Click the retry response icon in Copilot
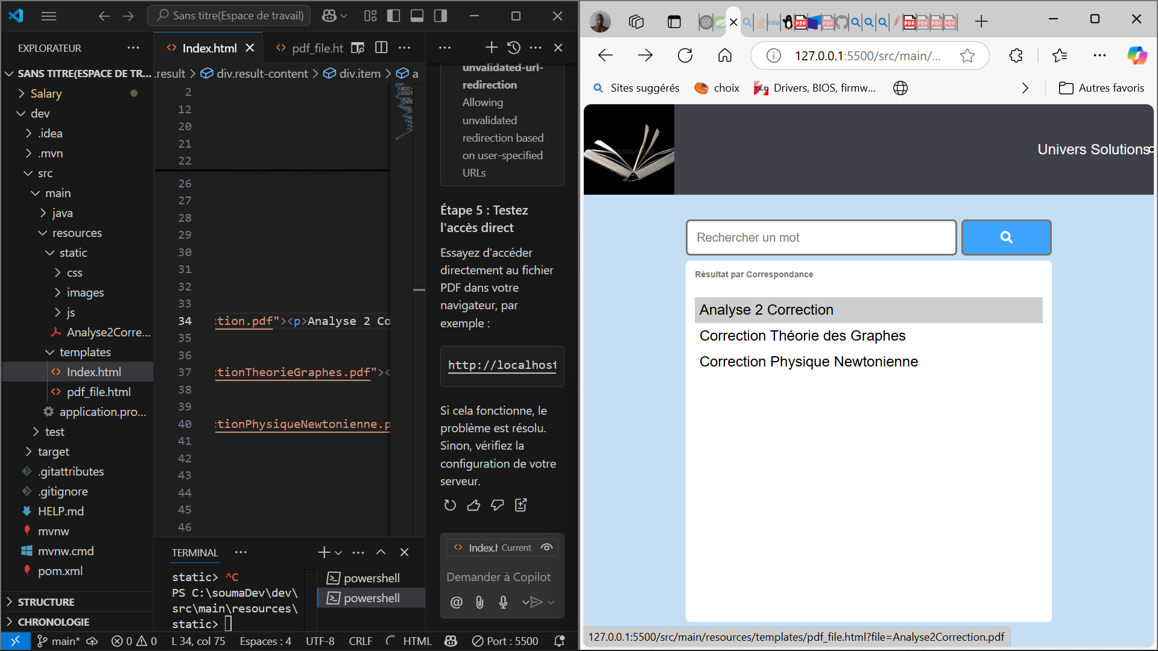1158x651 pixels. coord(450,505)
